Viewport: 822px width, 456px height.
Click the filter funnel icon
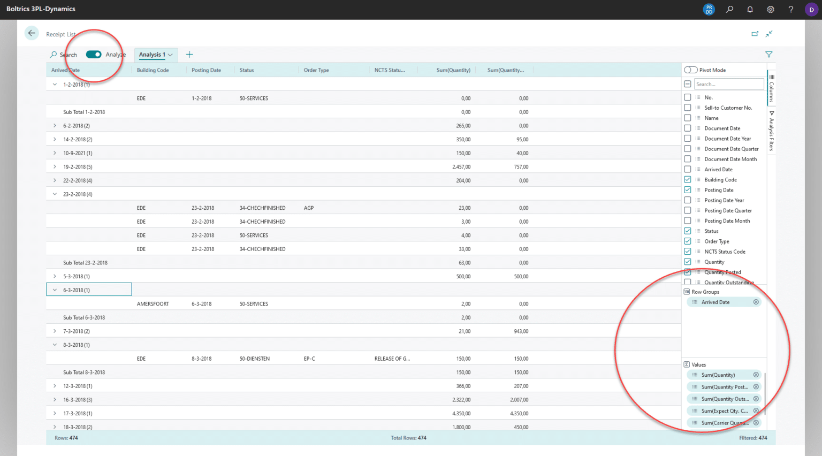769,55
